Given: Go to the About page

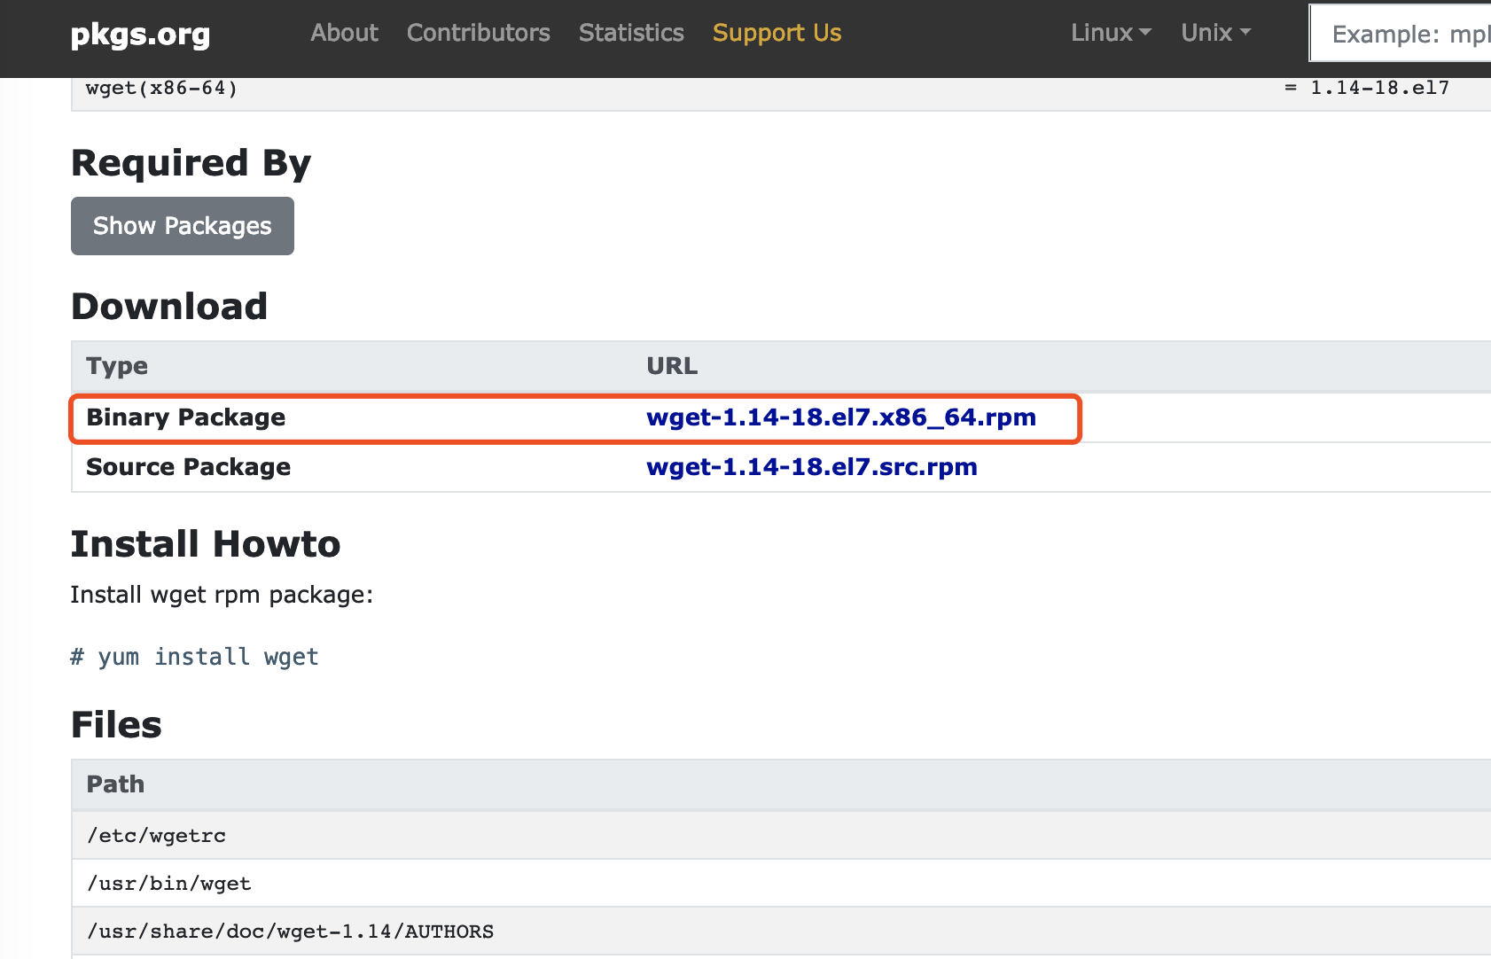Looking at the screenshot, I should click(344, 33).
